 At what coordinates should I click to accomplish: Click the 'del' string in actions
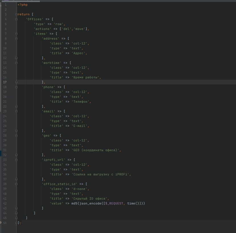[x=66, y=29]
